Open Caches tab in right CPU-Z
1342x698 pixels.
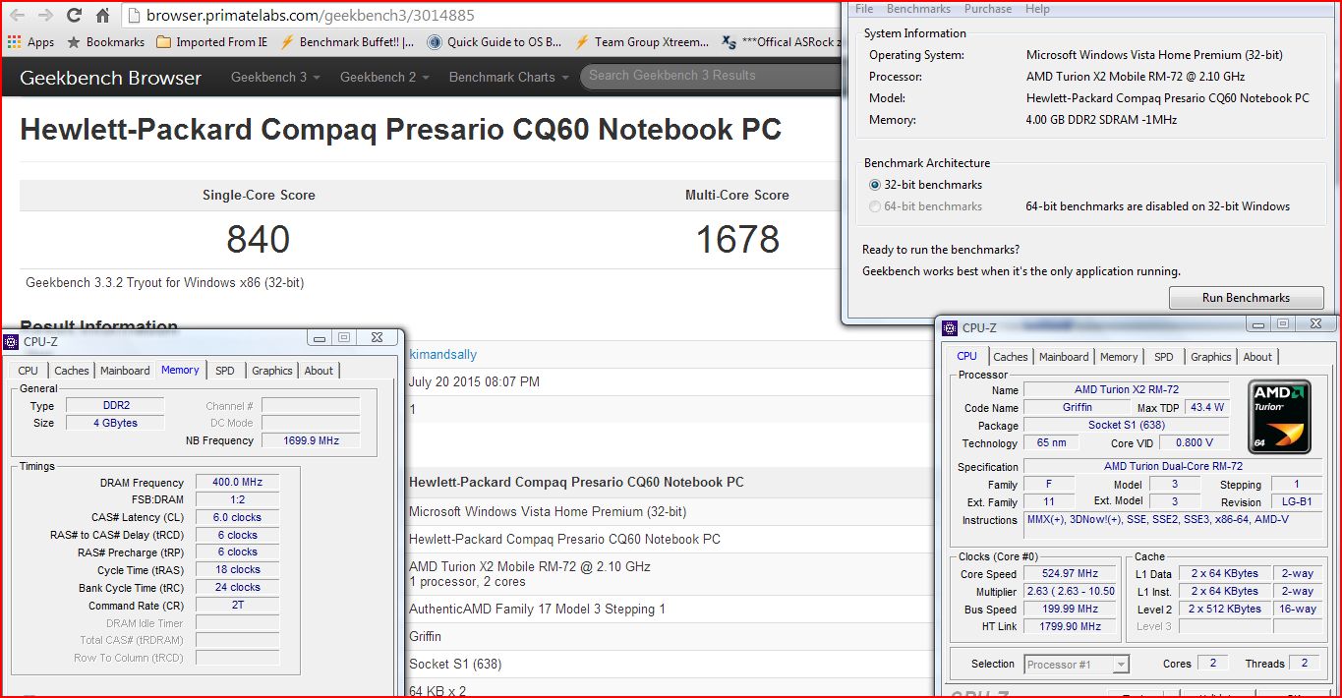tap(1011, 357)
